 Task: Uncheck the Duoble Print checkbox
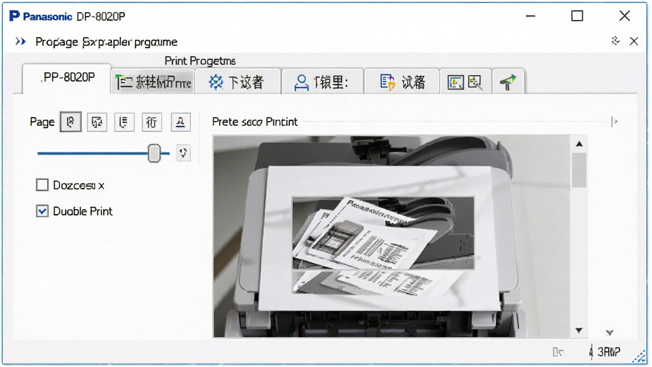coord(43,211)
